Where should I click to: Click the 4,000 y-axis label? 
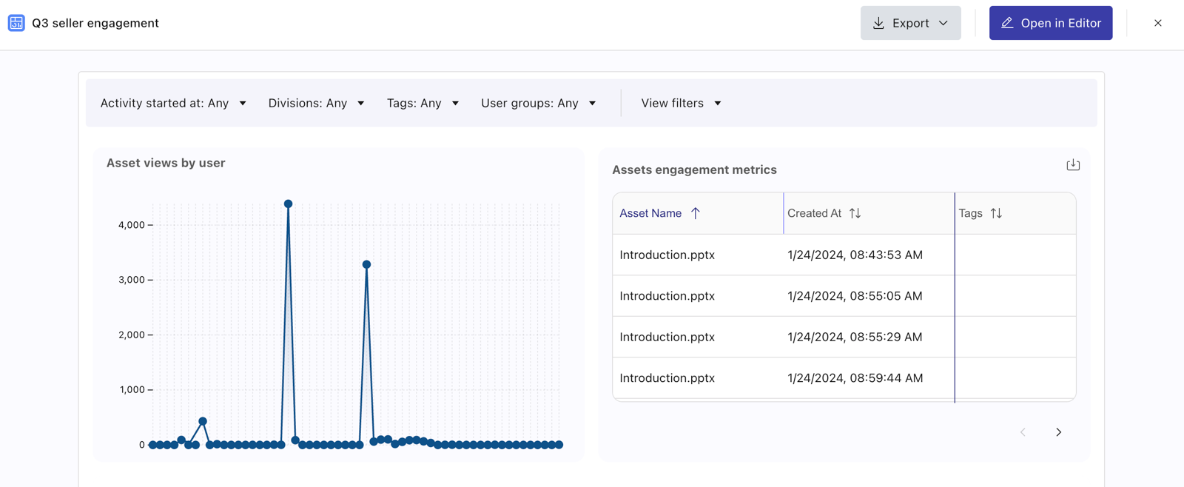coord(131,225)
